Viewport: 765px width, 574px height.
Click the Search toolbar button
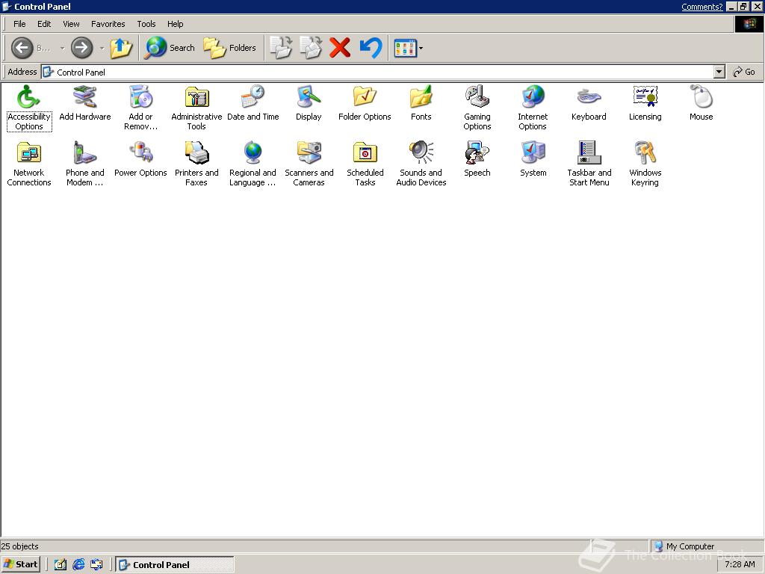tap(170, 48)
